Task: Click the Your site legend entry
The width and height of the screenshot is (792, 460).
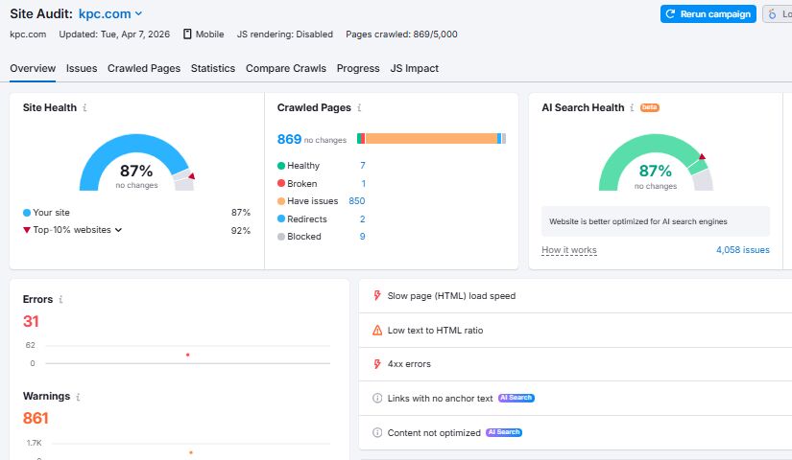Action: point(46,213)
